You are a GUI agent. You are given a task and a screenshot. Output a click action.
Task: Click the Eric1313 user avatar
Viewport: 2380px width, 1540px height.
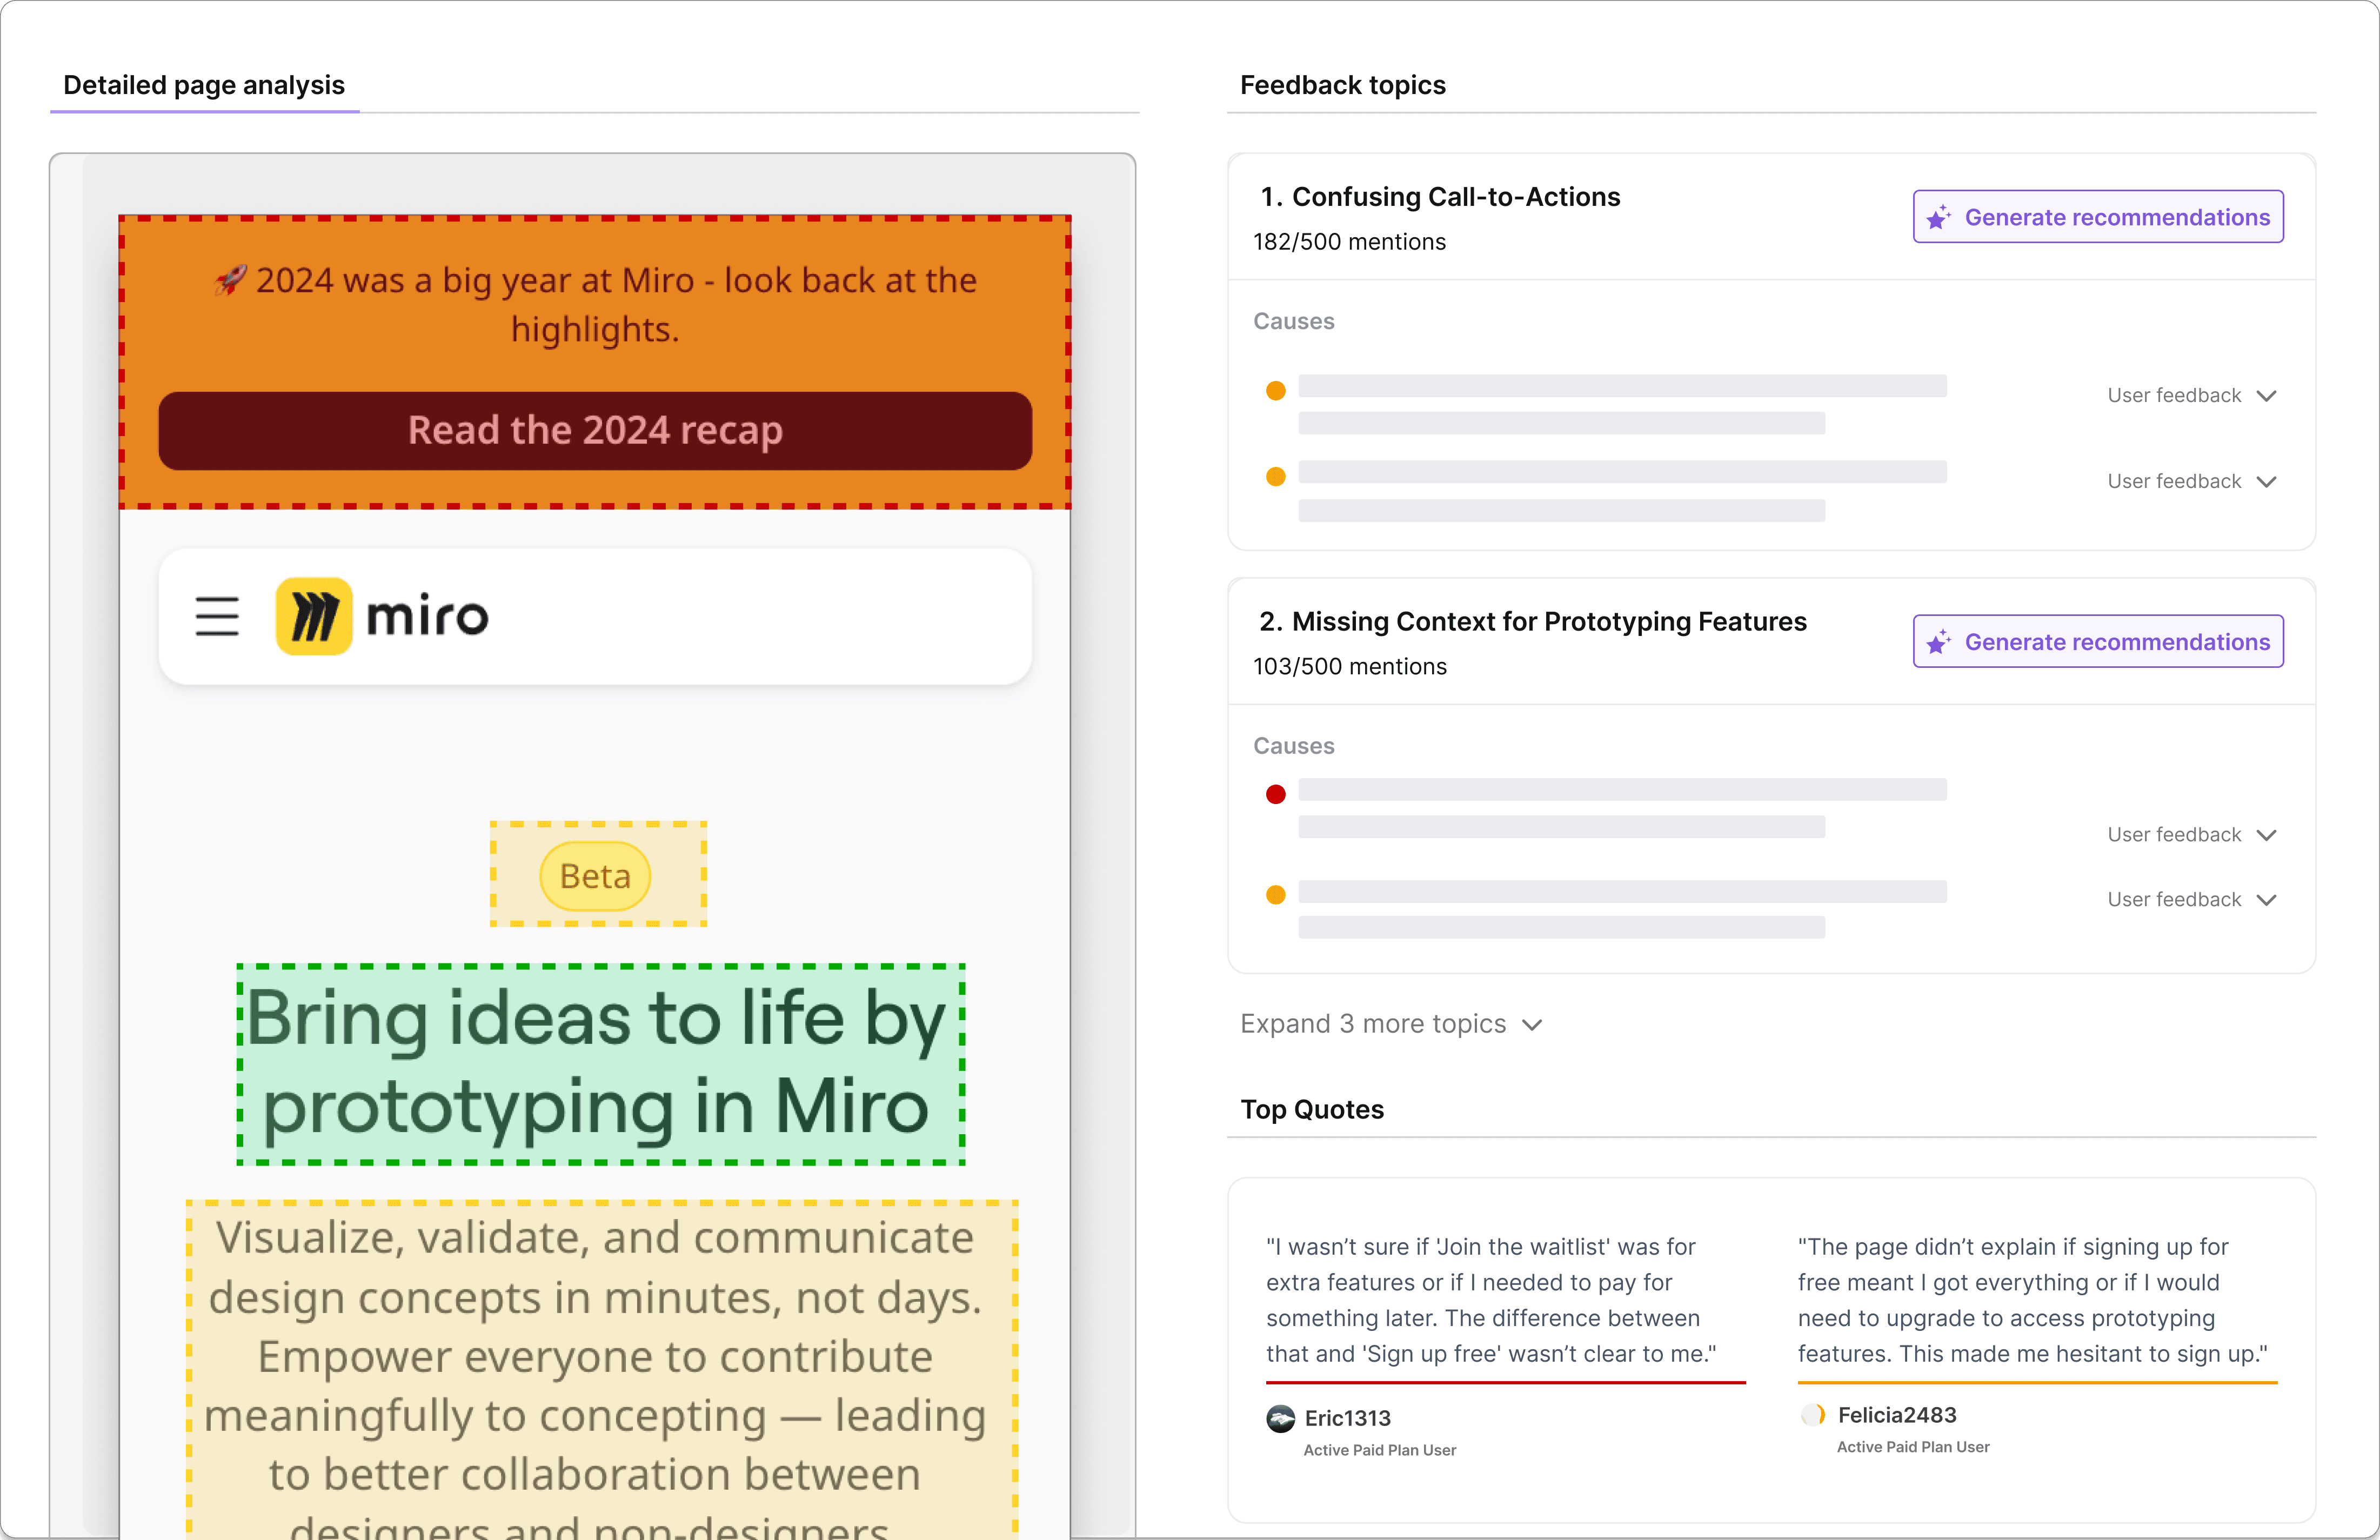point(1280,1418)
